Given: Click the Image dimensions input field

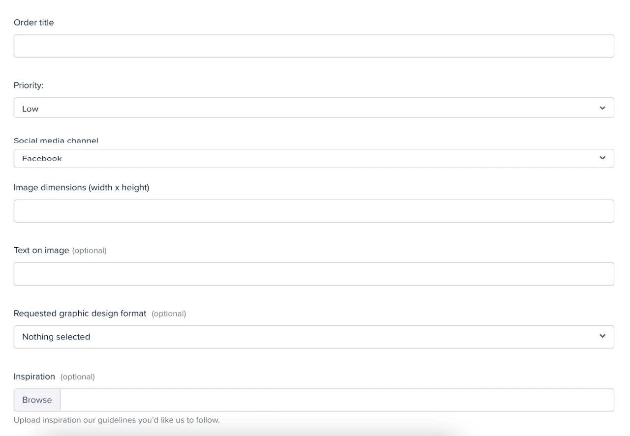Looking at the screenshot, I should pos(314,211).
